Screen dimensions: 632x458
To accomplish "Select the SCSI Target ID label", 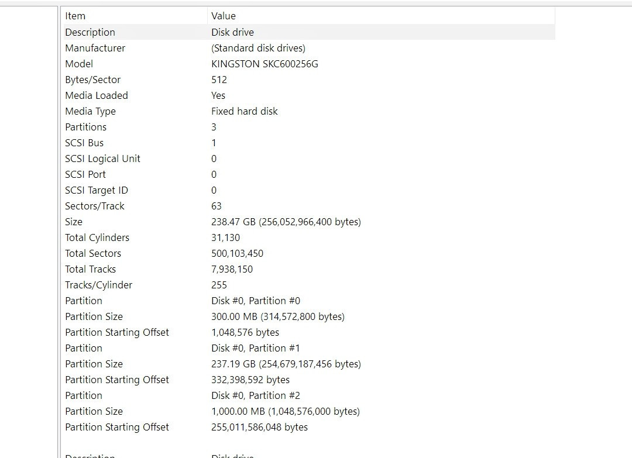I will pyautogui.click(x=97, y=190).
